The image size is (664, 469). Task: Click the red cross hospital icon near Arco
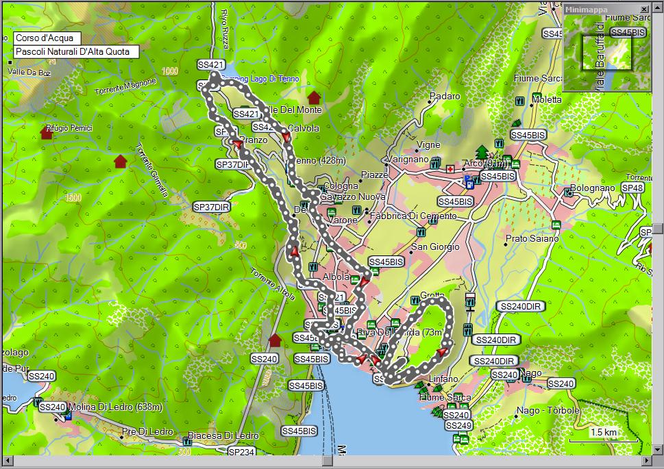(x=450, y=169)
